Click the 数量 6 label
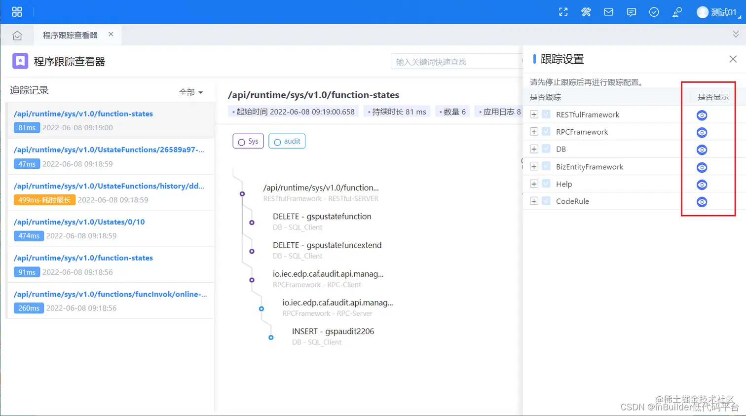Viewport: 746px width, 416px height. pos(452,112)
